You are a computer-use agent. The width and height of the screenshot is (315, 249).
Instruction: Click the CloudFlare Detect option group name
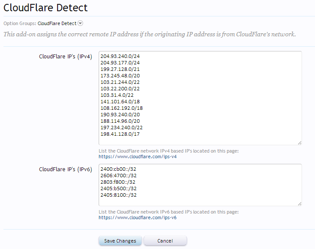coord(57,23)
